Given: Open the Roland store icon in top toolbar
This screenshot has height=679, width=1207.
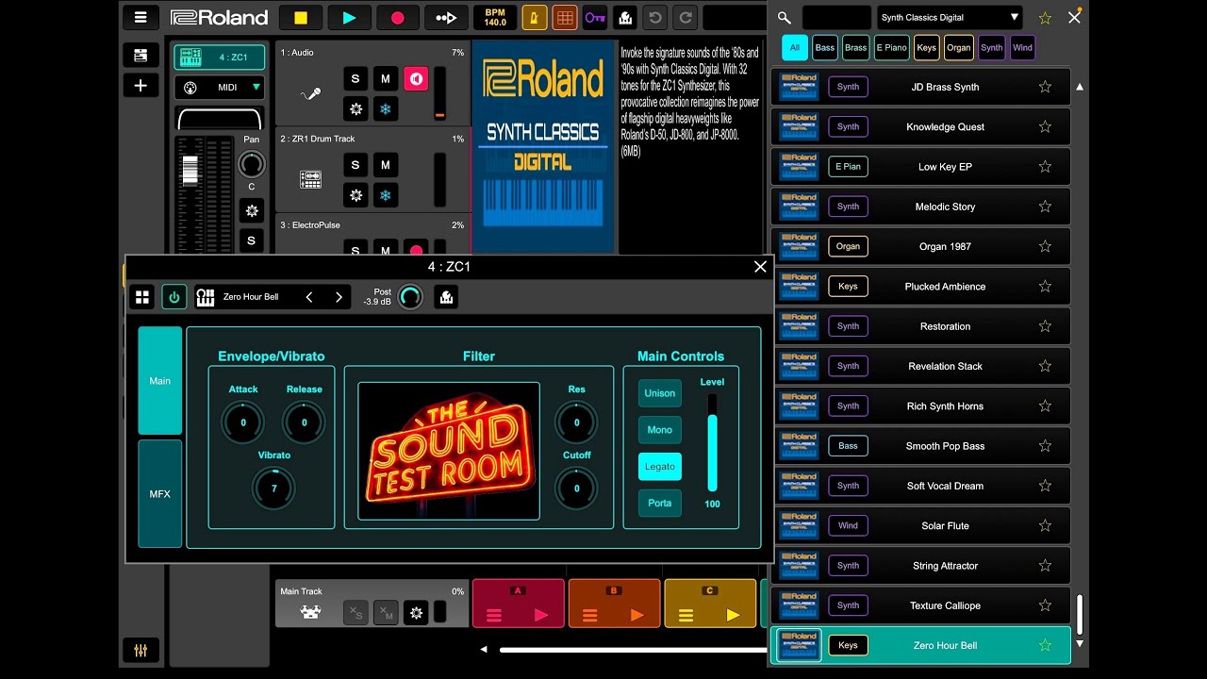Looking at the screenshot, I should point(624,17).
